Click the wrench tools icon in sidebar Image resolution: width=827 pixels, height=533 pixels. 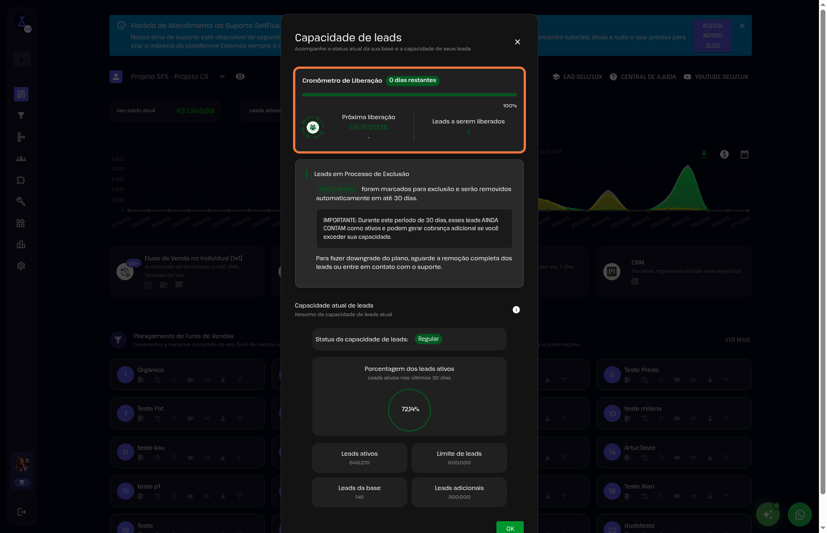click(21, 201)
